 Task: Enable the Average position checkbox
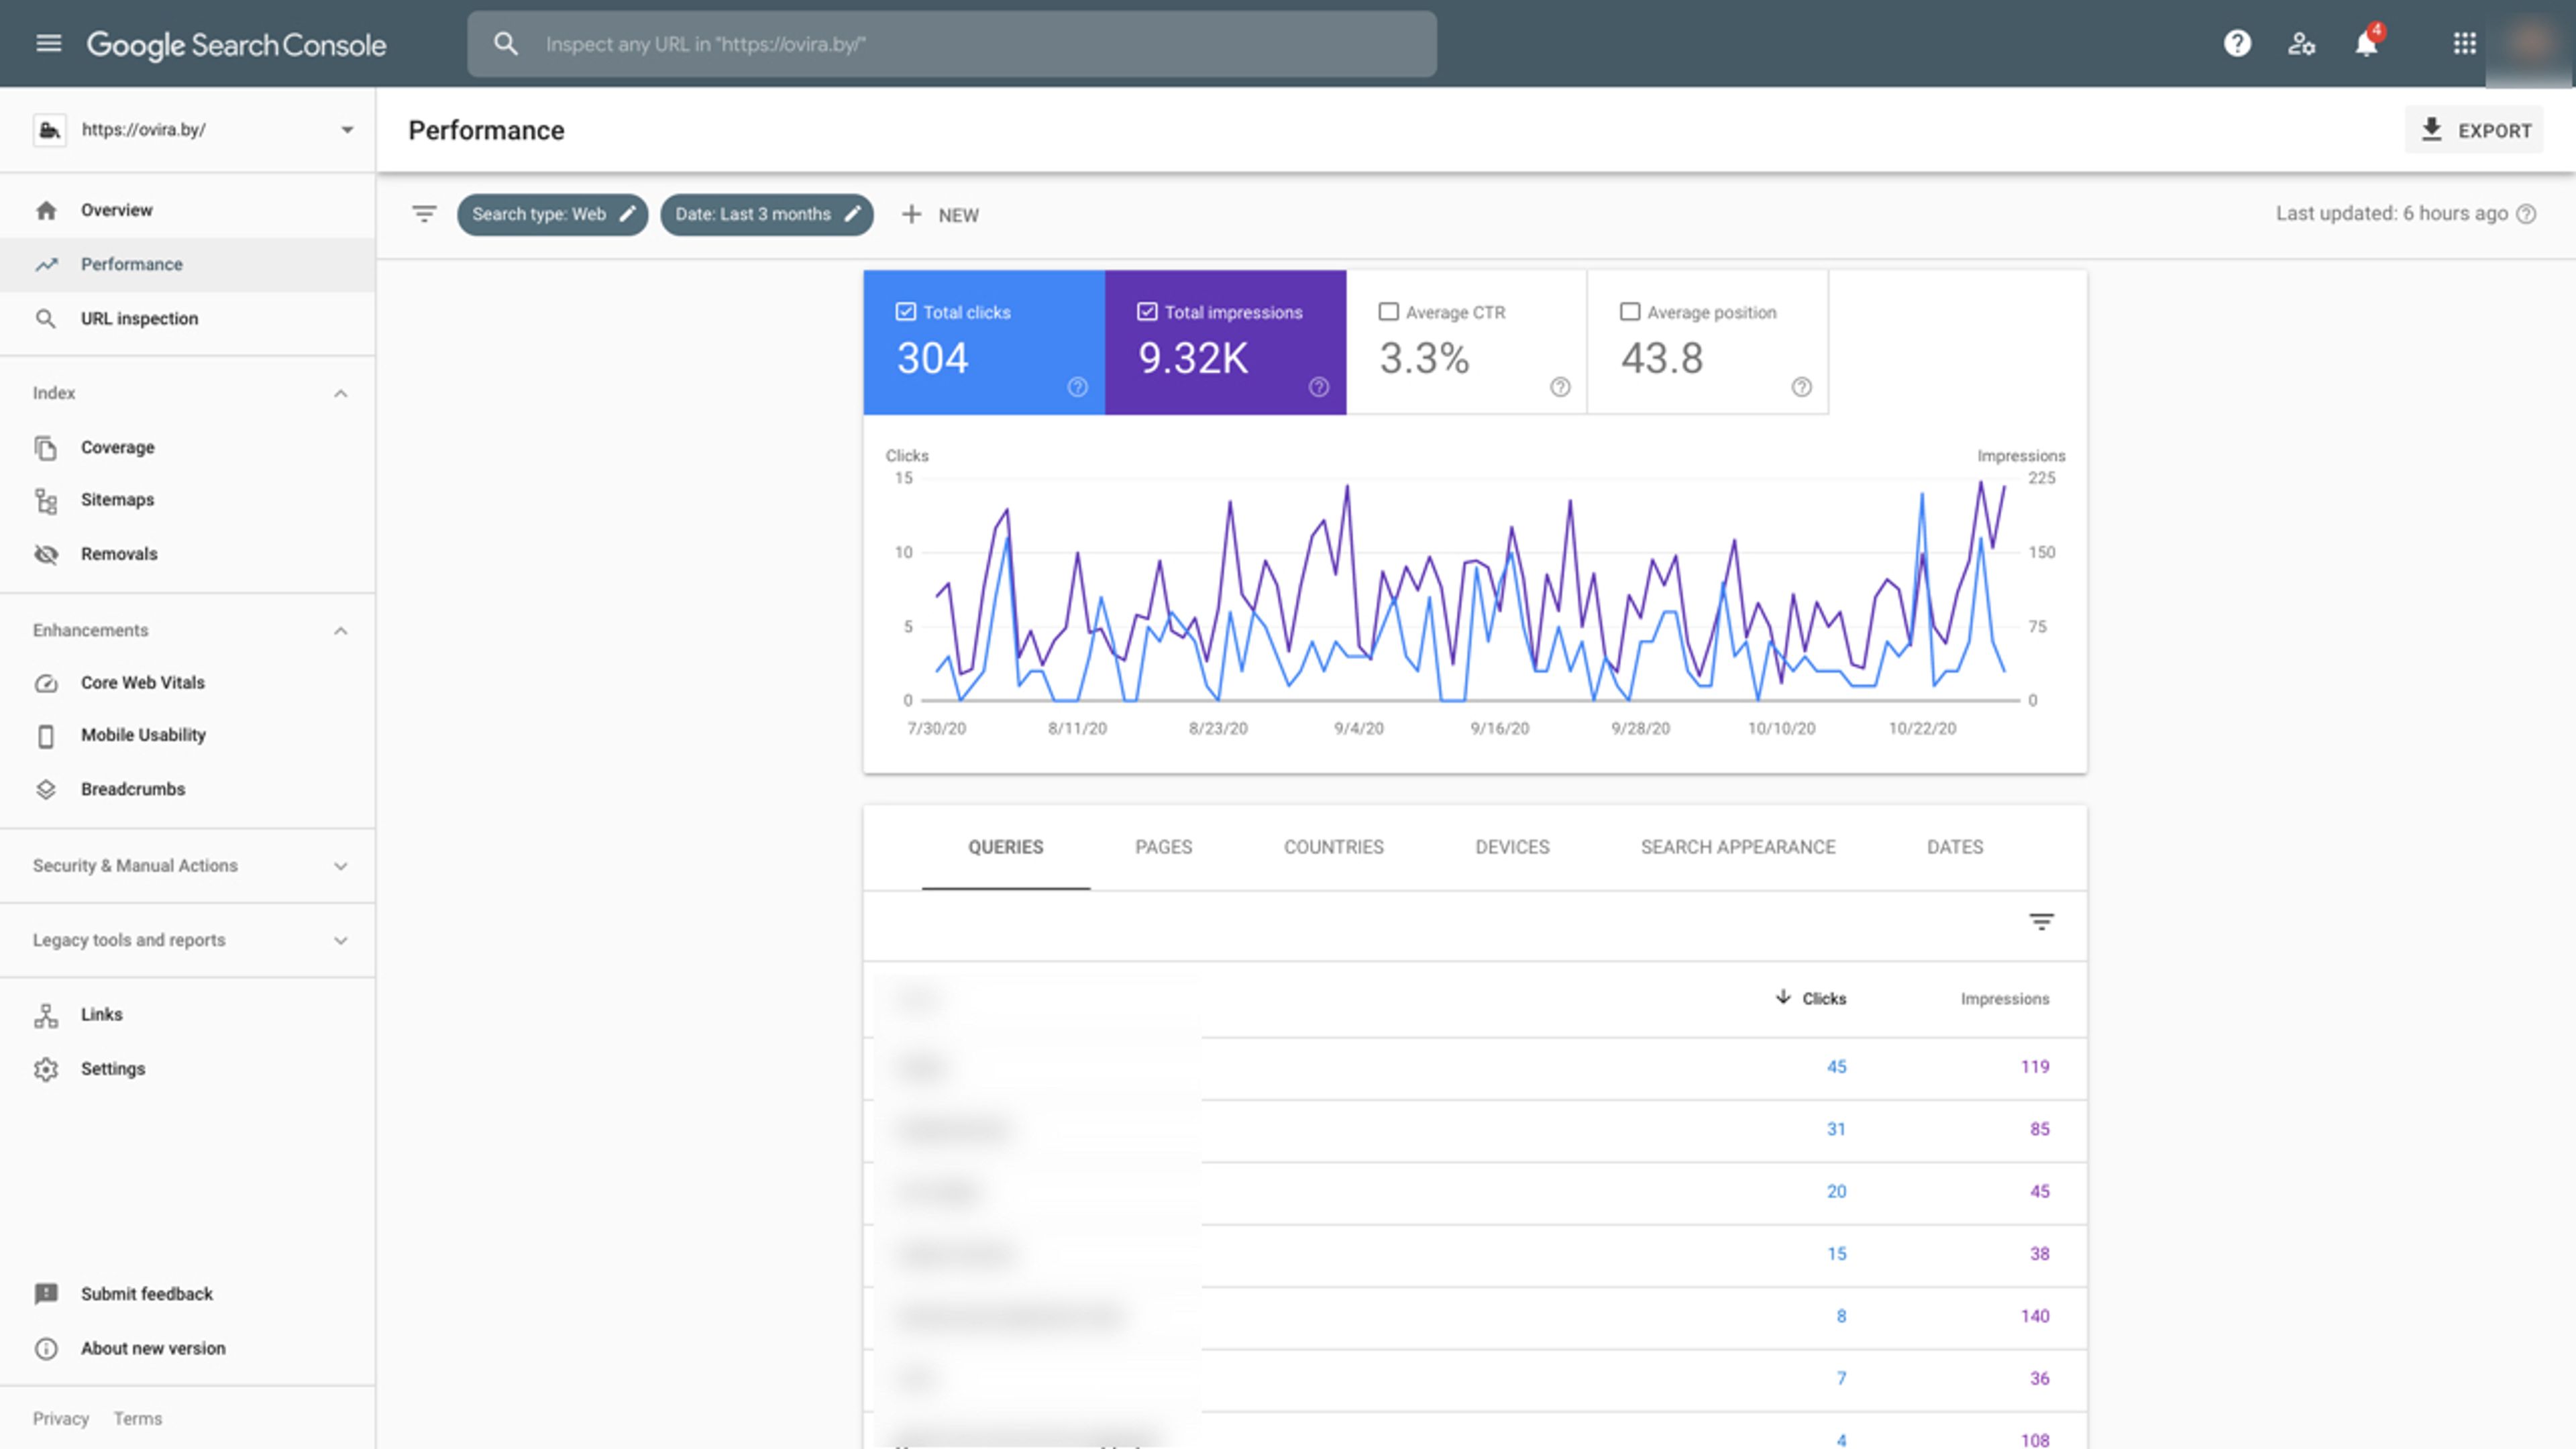click(1629, 312)
